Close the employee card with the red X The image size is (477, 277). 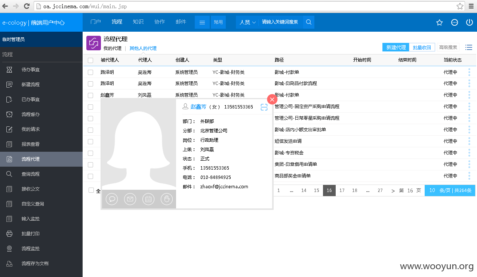point(272,99)
